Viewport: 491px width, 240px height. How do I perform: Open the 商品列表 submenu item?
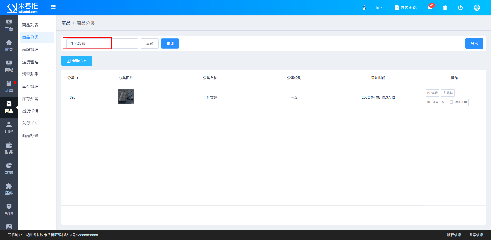coord(37,25)
